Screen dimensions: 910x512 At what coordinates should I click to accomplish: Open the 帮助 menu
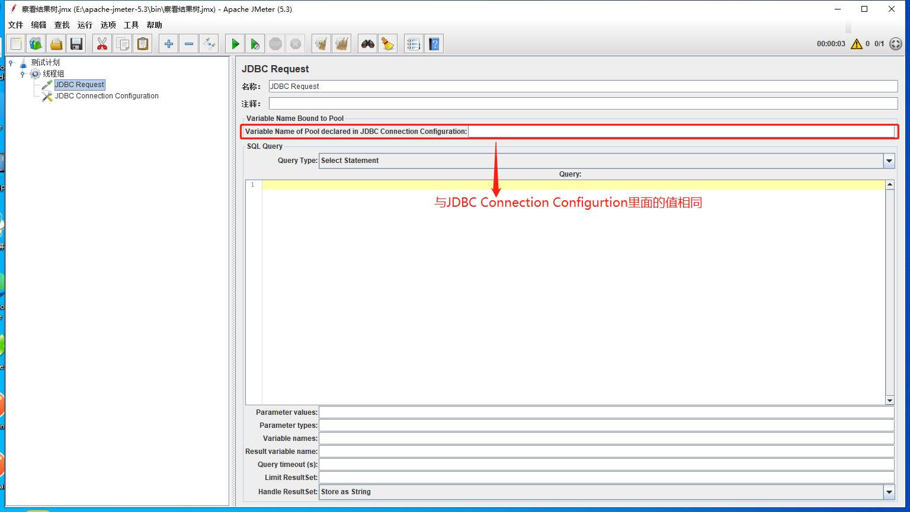(x=154, y=25)
